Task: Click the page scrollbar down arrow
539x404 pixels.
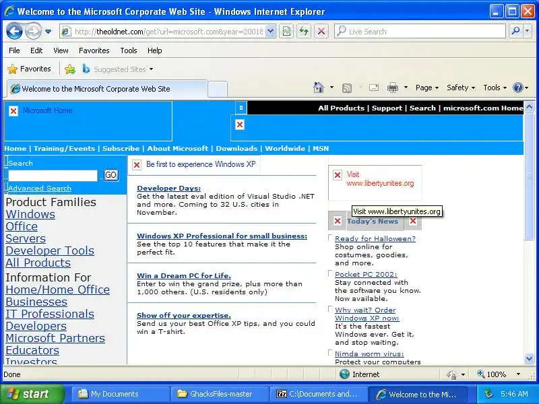Action: [x=529, y=359]
